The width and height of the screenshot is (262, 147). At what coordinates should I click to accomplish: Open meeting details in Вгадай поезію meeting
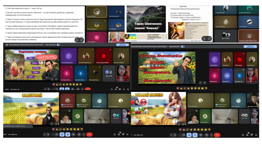(x=243, y=135)
